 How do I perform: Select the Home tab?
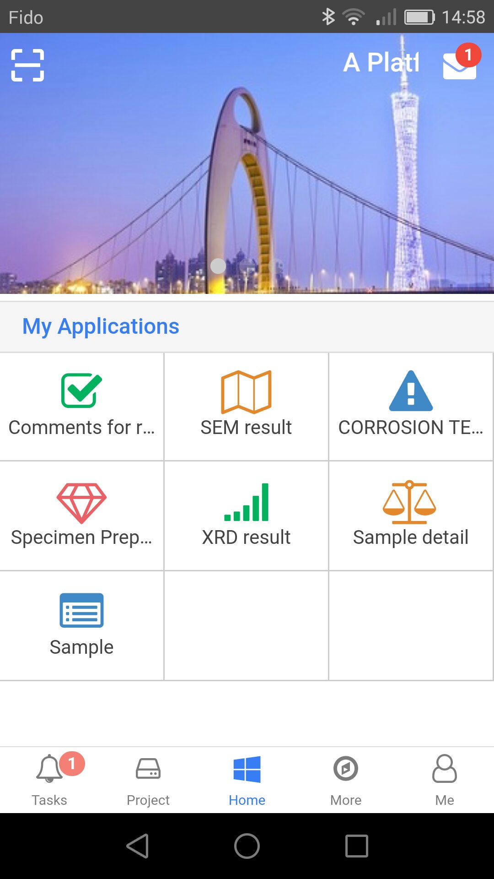pyautogui.click(x=247, y=780)
